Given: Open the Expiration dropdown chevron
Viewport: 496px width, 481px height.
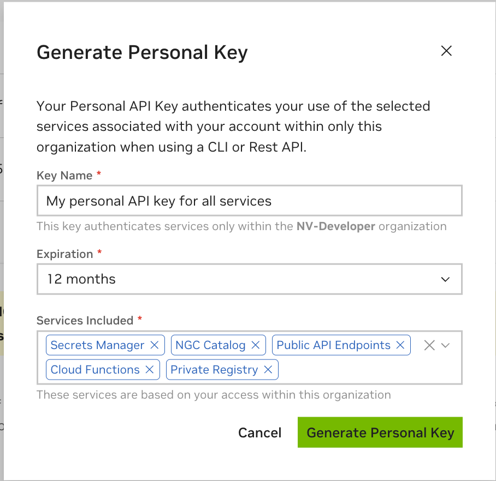Looking at the screenshot, I should pos(445,279).
